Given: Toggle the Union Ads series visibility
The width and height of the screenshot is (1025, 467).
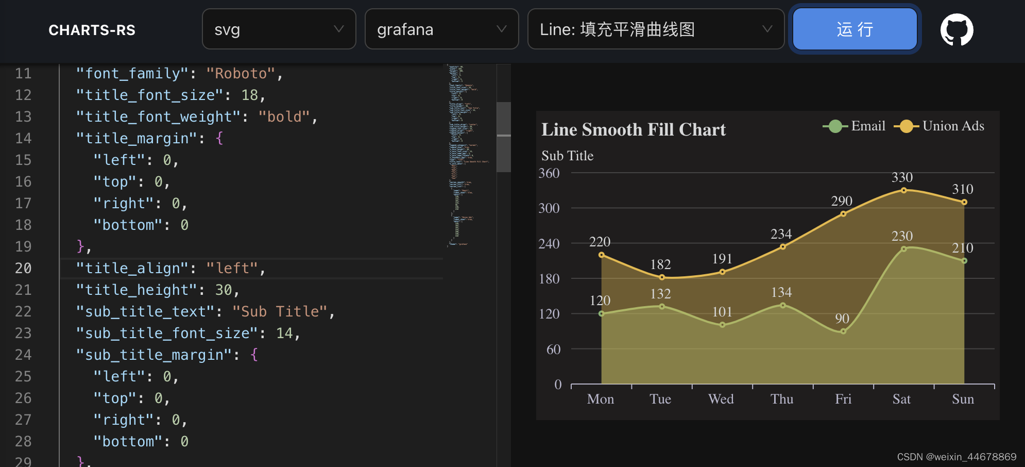Looking at the screenshot, I should [953, 126].
